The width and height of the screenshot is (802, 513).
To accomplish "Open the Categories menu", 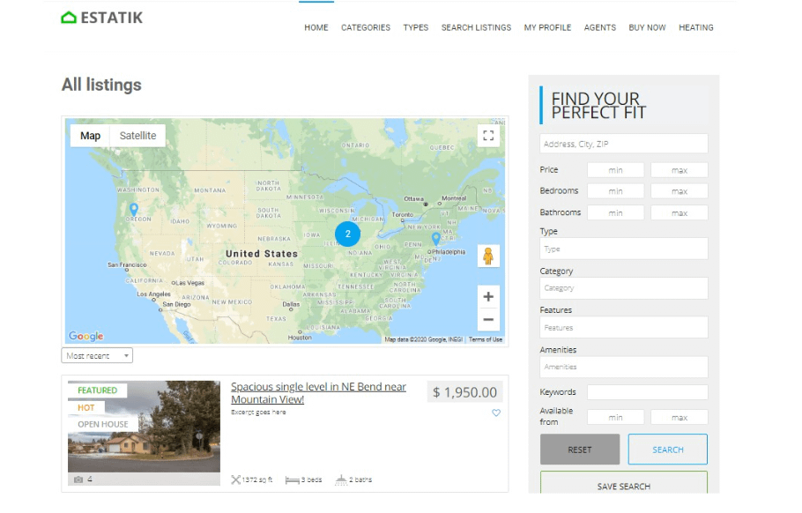I will tap(366, 27).
